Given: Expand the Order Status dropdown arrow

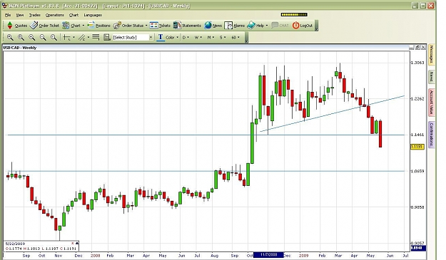Looking at the screenshot, I should pos(146,26).
